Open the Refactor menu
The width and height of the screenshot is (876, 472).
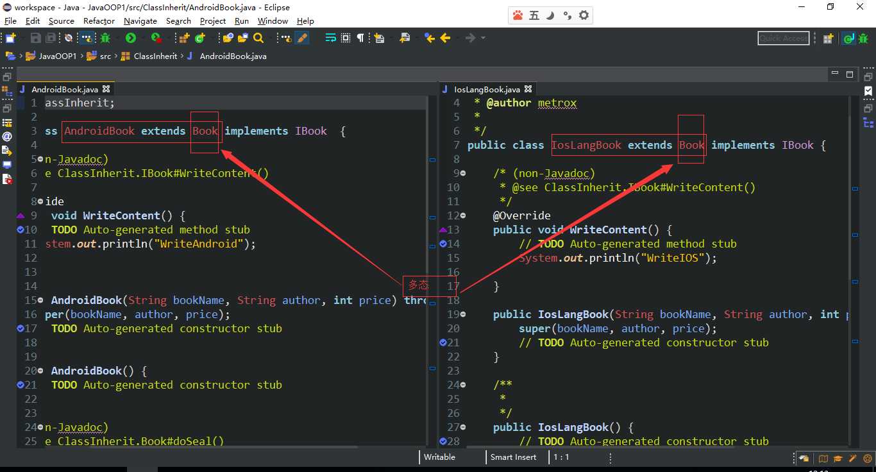pyautogui.click(x=99, y=21)
